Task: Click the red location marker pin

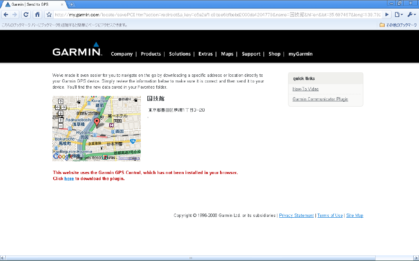Action: [x=97, y=123]
